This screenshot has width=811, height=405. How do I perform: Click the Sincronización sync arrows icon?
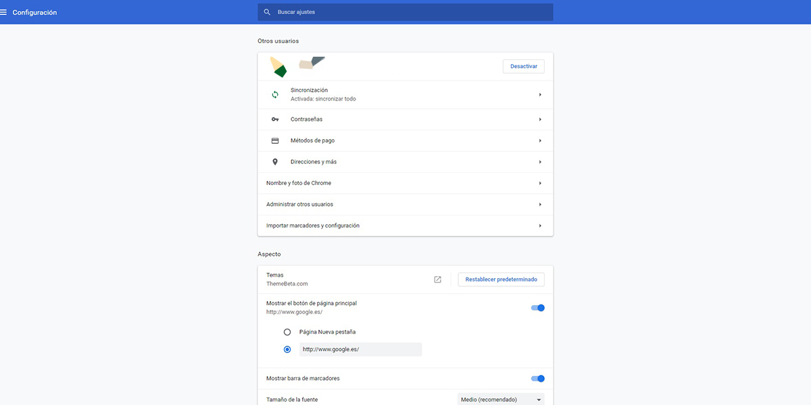pyautogui.click(x=275, y=94)
